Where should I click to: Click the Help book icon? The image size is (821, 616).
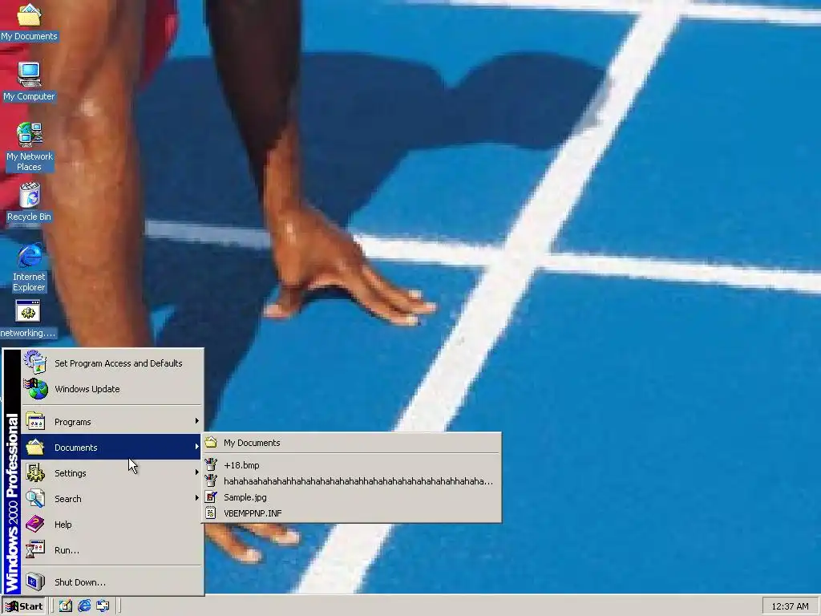coord(35,524)
